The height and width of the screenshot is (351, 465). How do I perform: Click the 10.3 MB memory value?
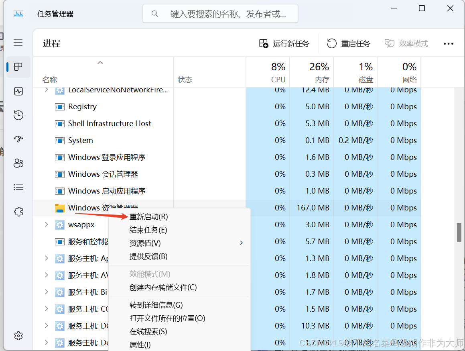pos(315,326)
